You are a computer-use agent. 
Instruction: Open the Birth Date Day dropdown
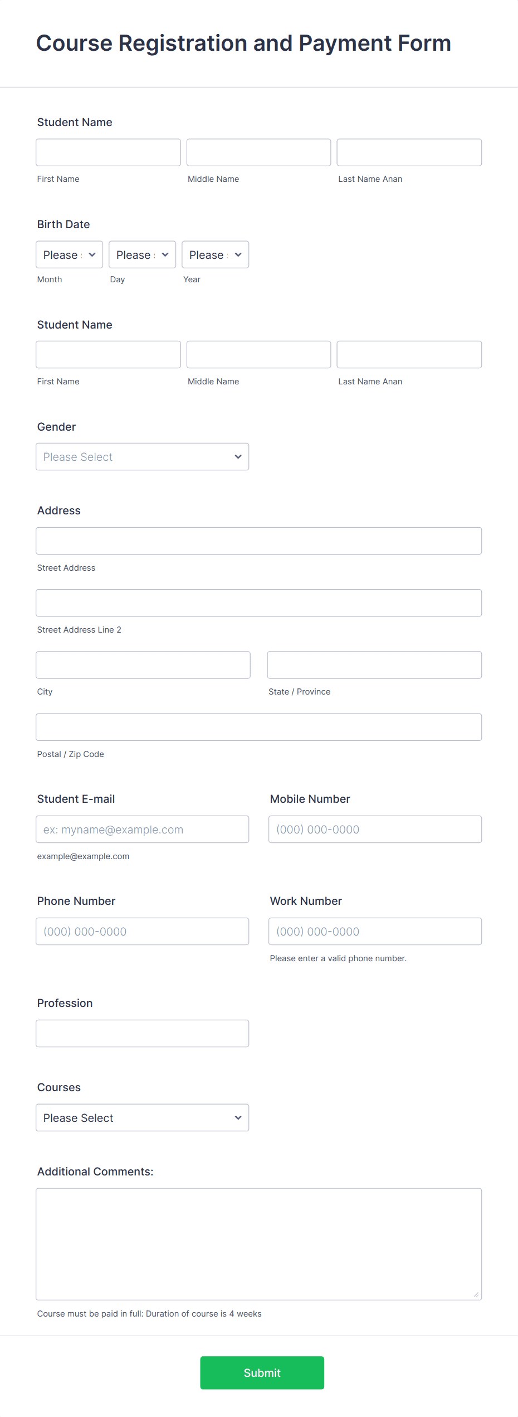pos(143,254)
